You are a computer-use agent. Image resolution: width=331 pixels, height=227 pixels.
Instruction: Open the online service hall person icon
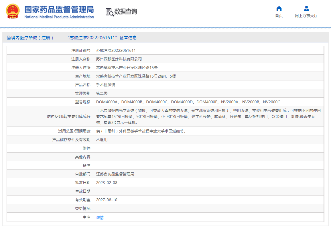306,8
